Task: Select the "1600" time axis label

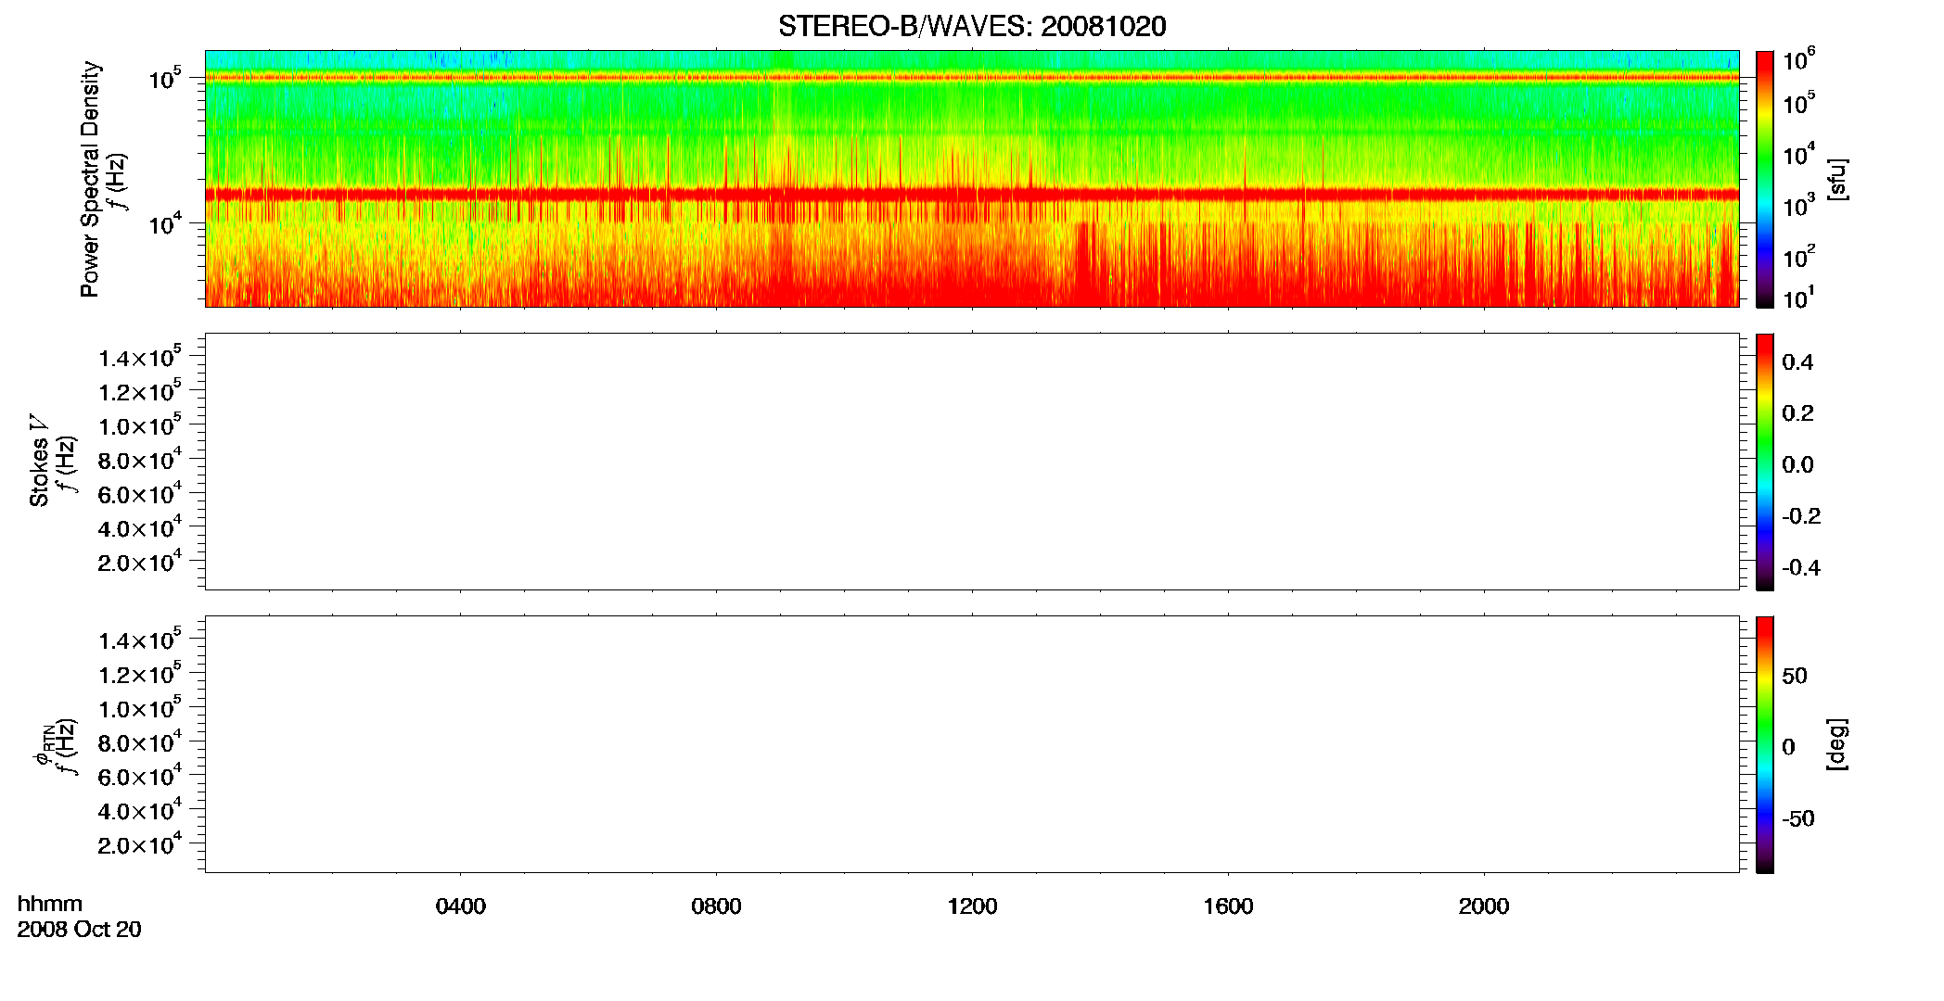Action: click(1228, 906)
